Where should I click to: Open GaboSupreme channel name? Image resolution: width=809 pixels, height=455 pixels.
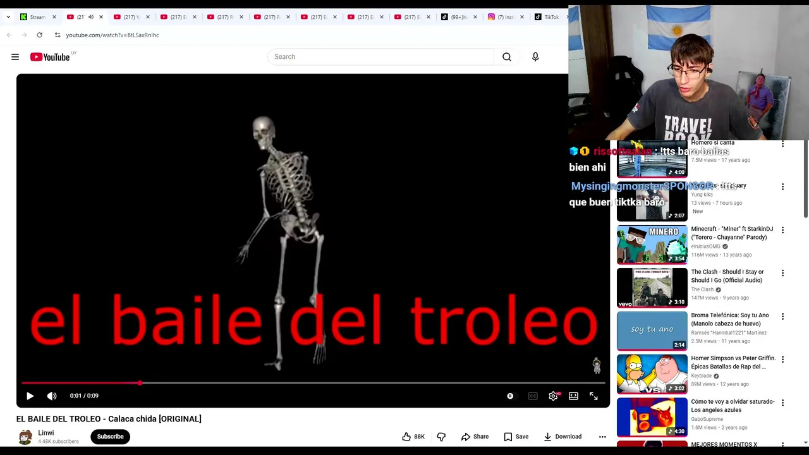707,419
